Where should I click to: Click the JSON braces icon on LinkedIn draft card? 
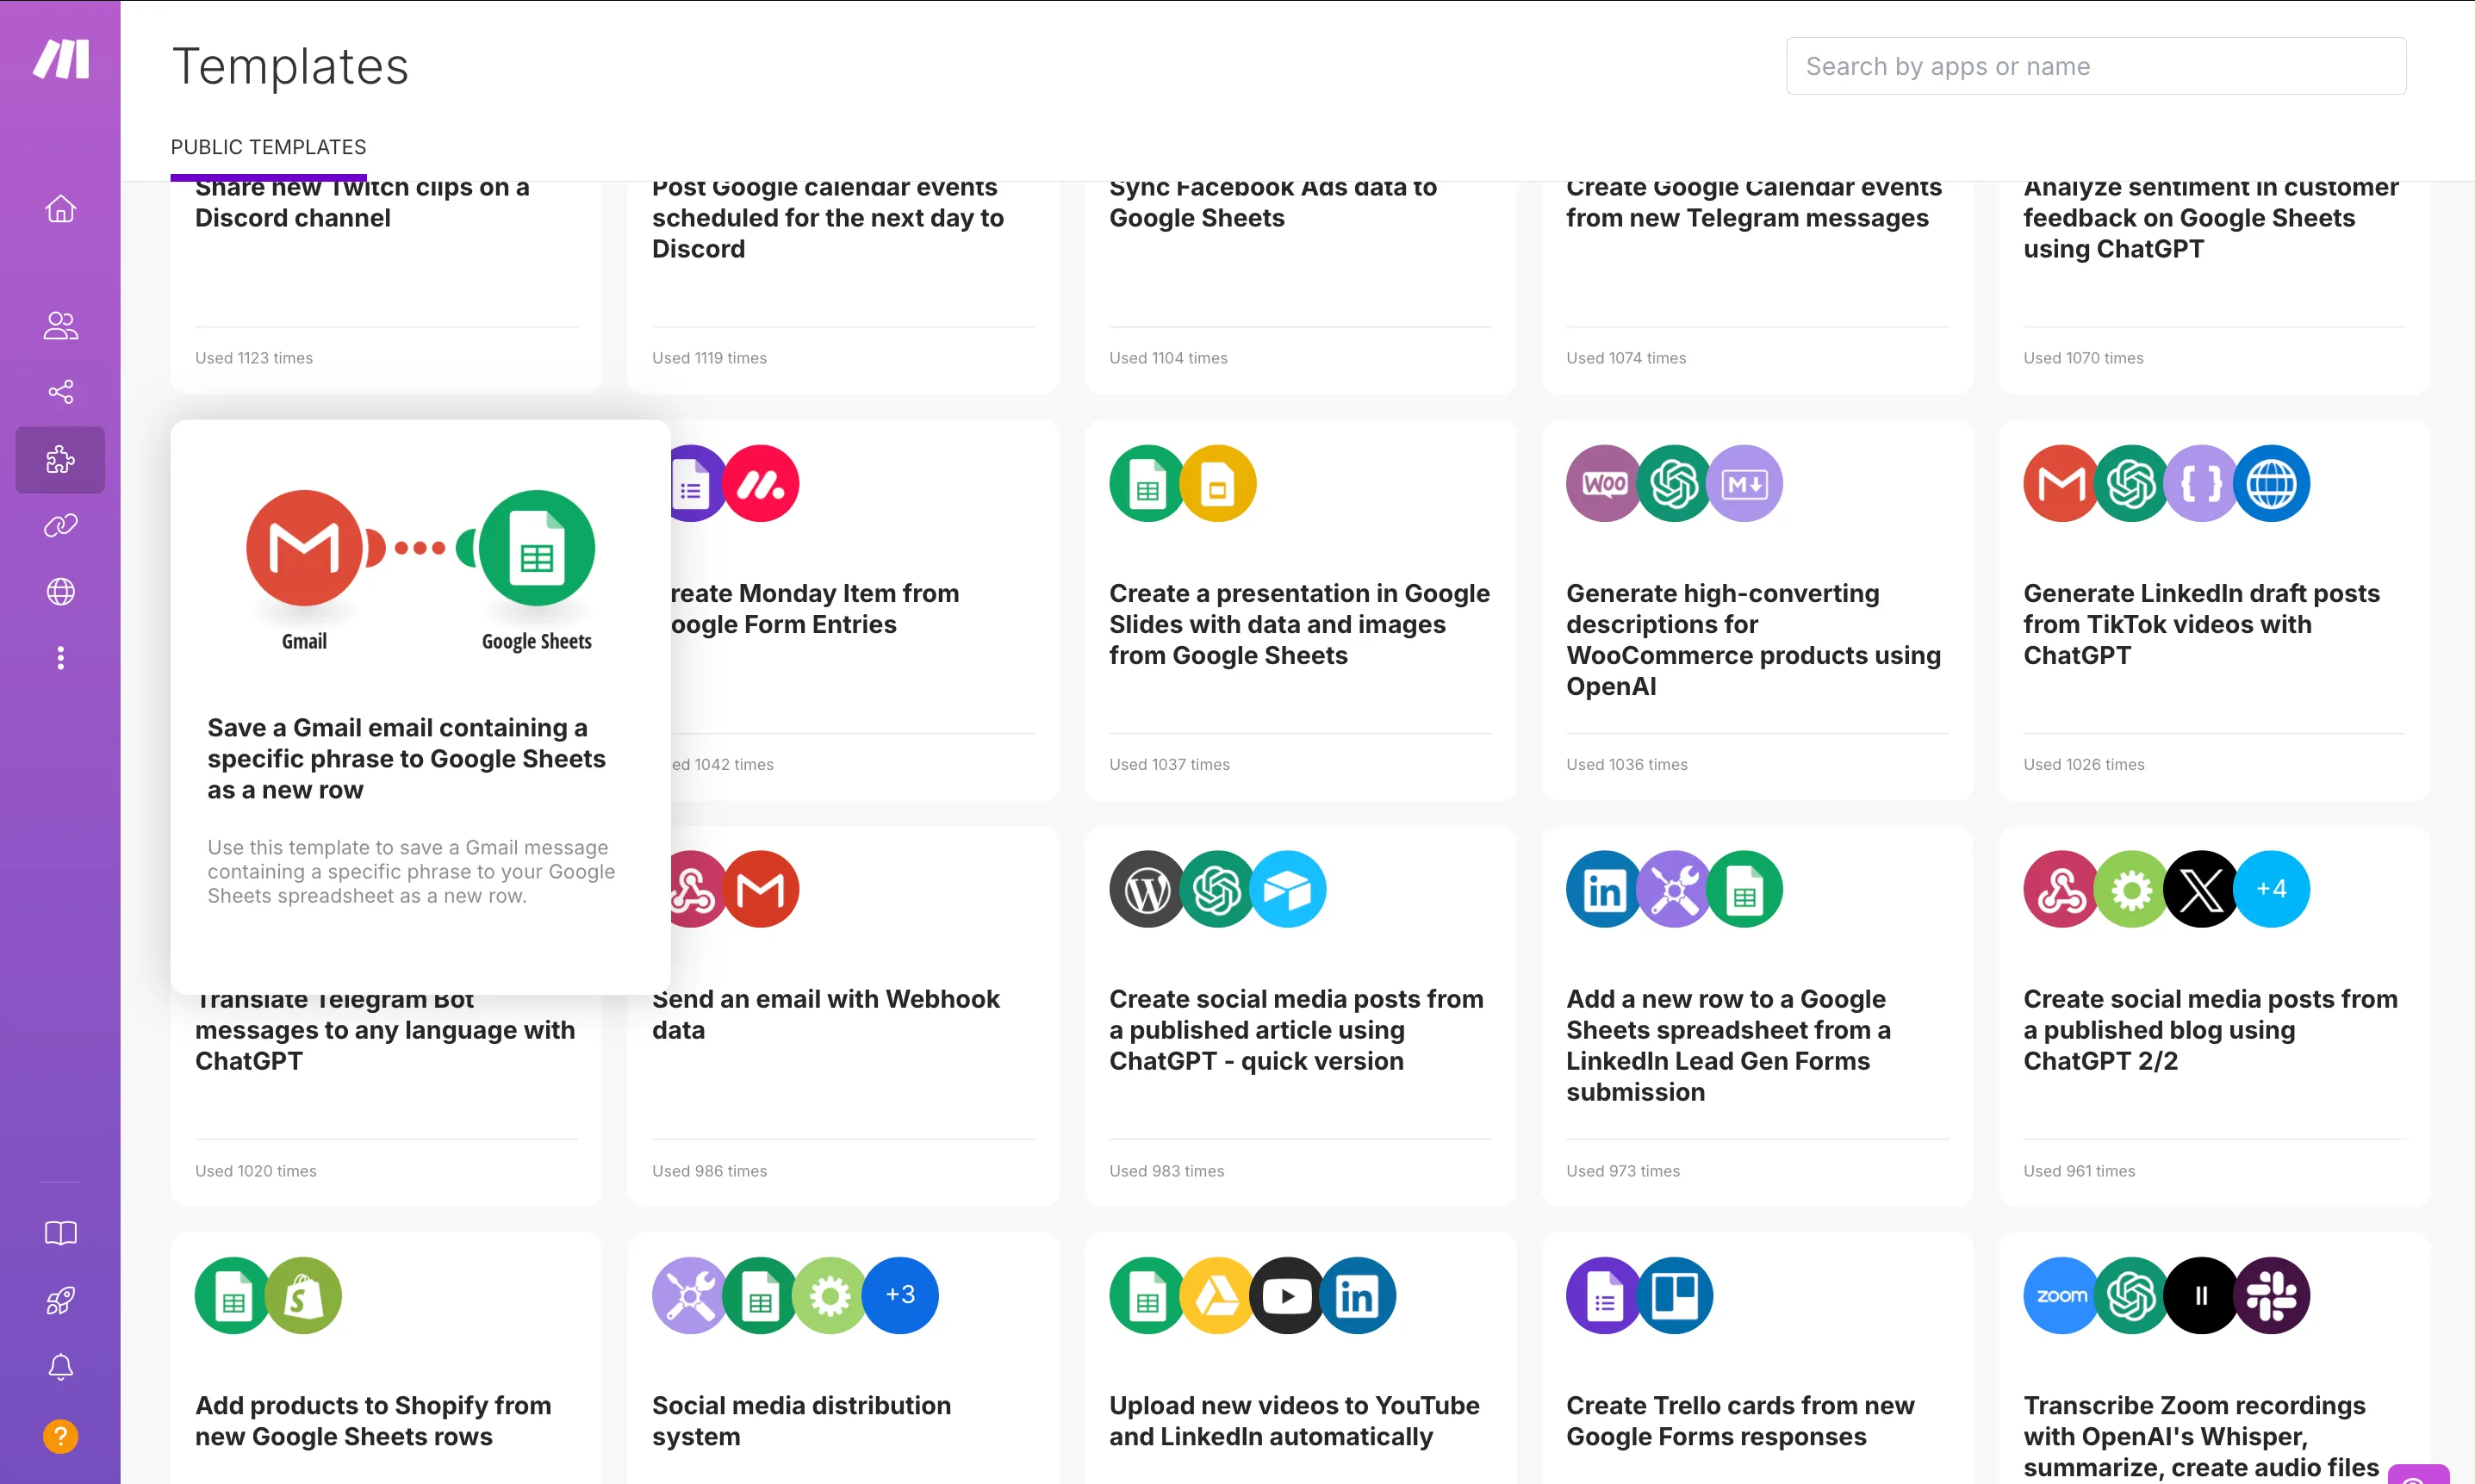point(2201,483)
